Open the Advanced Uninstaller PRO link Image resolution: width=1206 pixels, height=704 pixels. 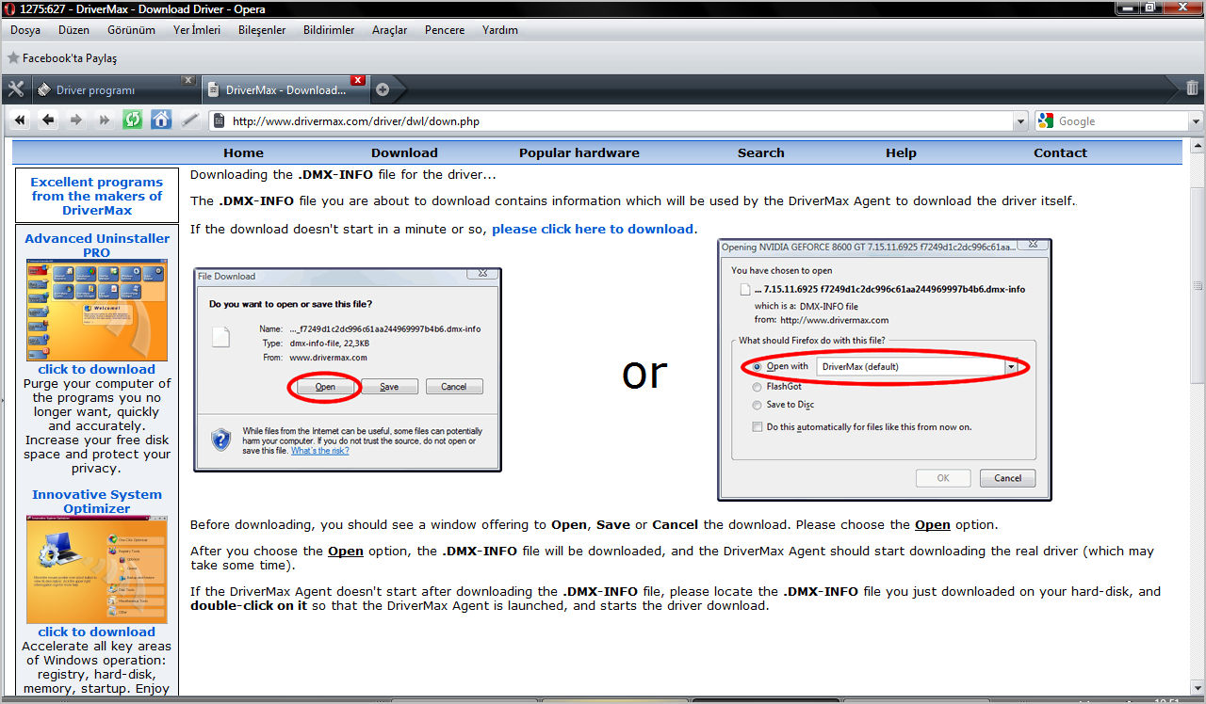tap(97, 246)
